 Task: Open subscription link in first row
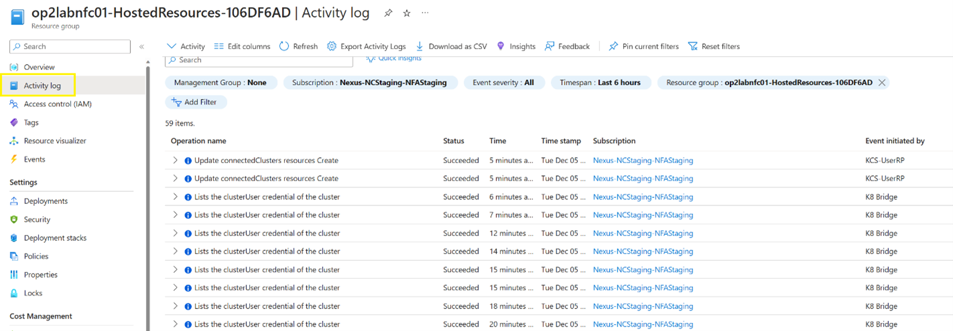point(643,160)
